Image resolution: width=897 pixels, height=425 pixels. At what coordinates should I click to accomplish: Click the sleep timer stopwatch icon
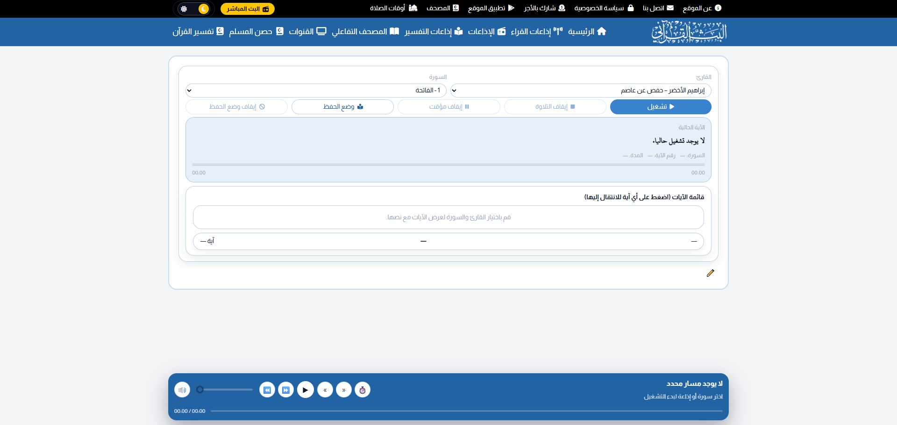[x=363, y=390]
